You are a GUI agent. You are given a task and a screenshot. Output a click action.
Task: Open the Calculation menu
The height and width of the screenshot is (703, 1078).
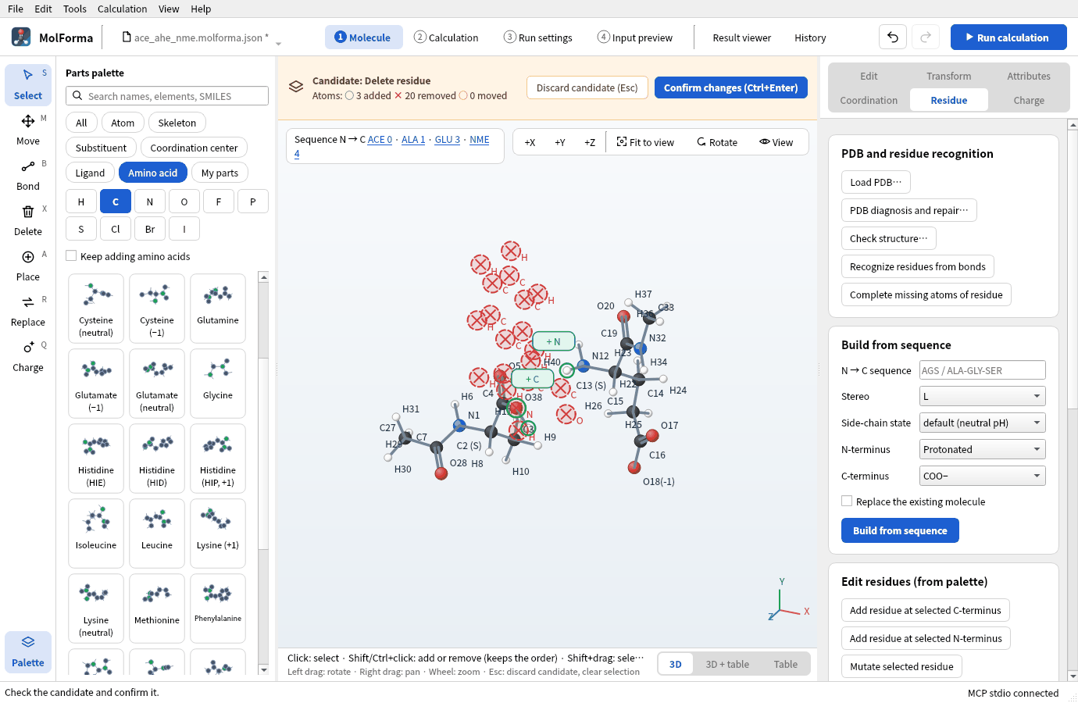[122, 9]
